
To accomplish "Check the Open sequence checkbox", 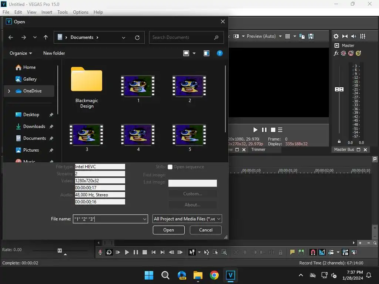I will coord(170,167).
